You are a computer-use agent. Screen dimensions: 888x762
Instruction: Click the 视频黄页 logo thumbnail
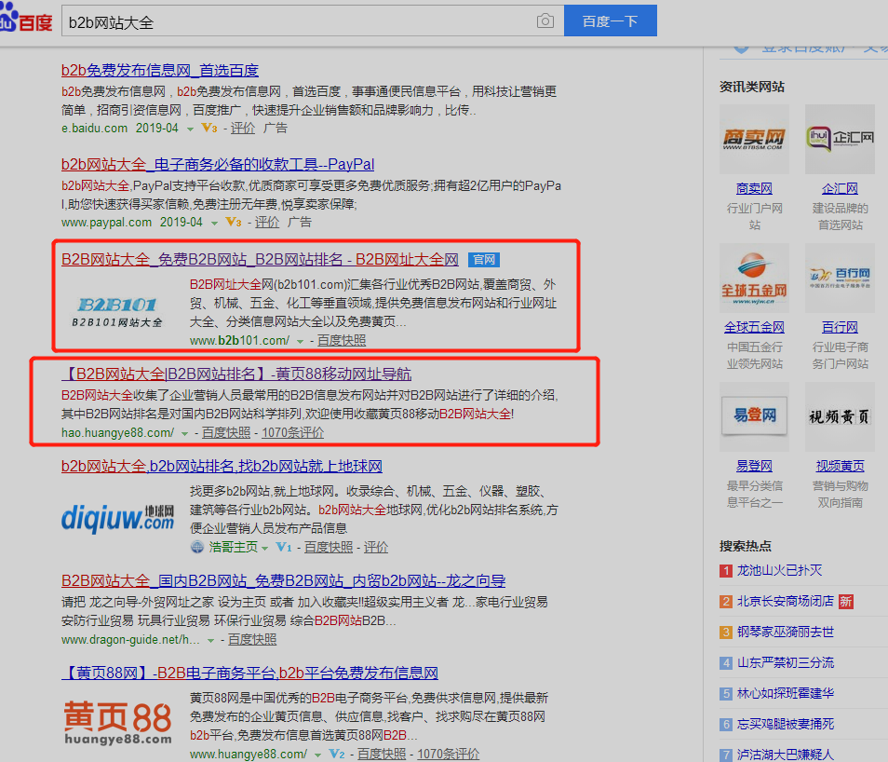[840, 416]
